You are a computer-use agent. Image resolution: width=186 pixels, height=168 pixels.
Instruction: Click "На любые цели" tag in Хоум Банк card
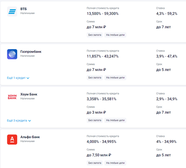pos(115,120)
